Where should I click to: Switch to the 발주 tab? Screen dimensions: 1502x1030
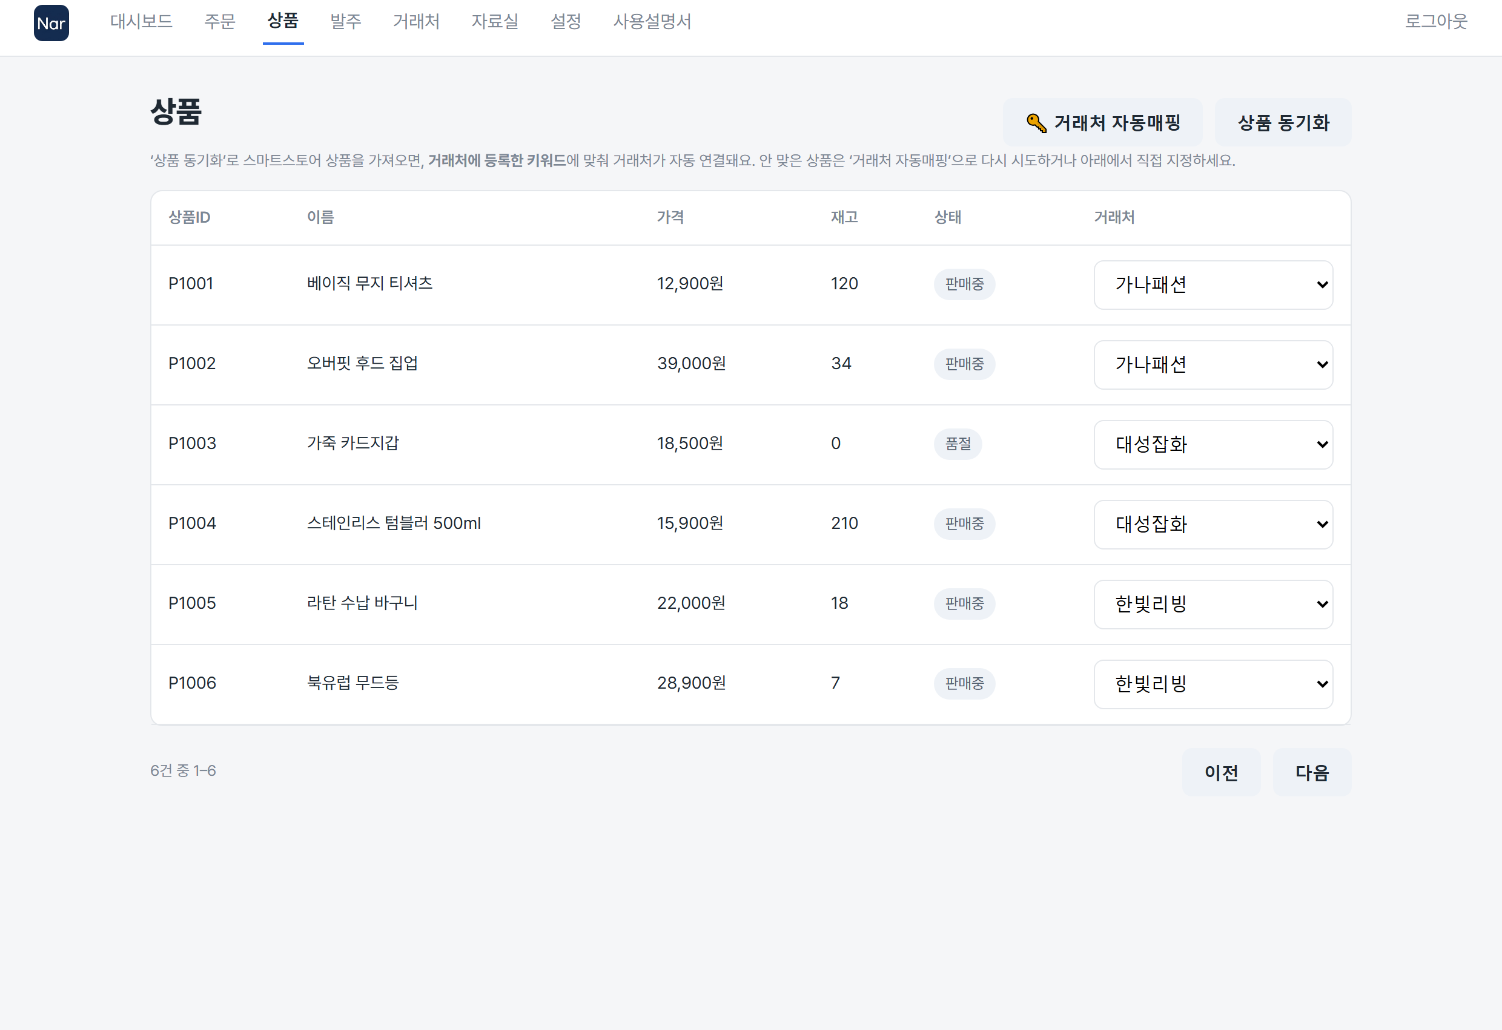point(346,21)
